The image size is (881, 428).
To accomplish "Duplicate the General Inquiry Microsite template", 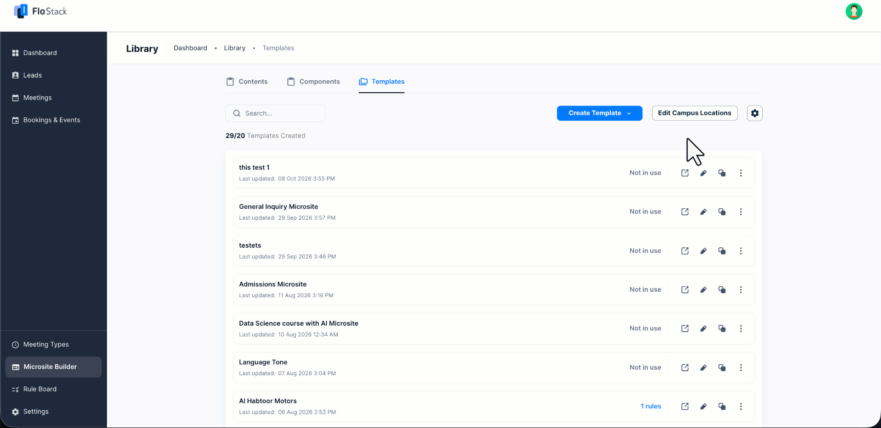I will tap(722, 212).
